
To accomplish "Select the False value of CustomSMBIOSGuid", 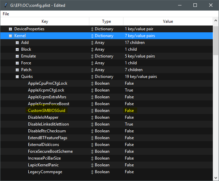I will pos(129,111).
